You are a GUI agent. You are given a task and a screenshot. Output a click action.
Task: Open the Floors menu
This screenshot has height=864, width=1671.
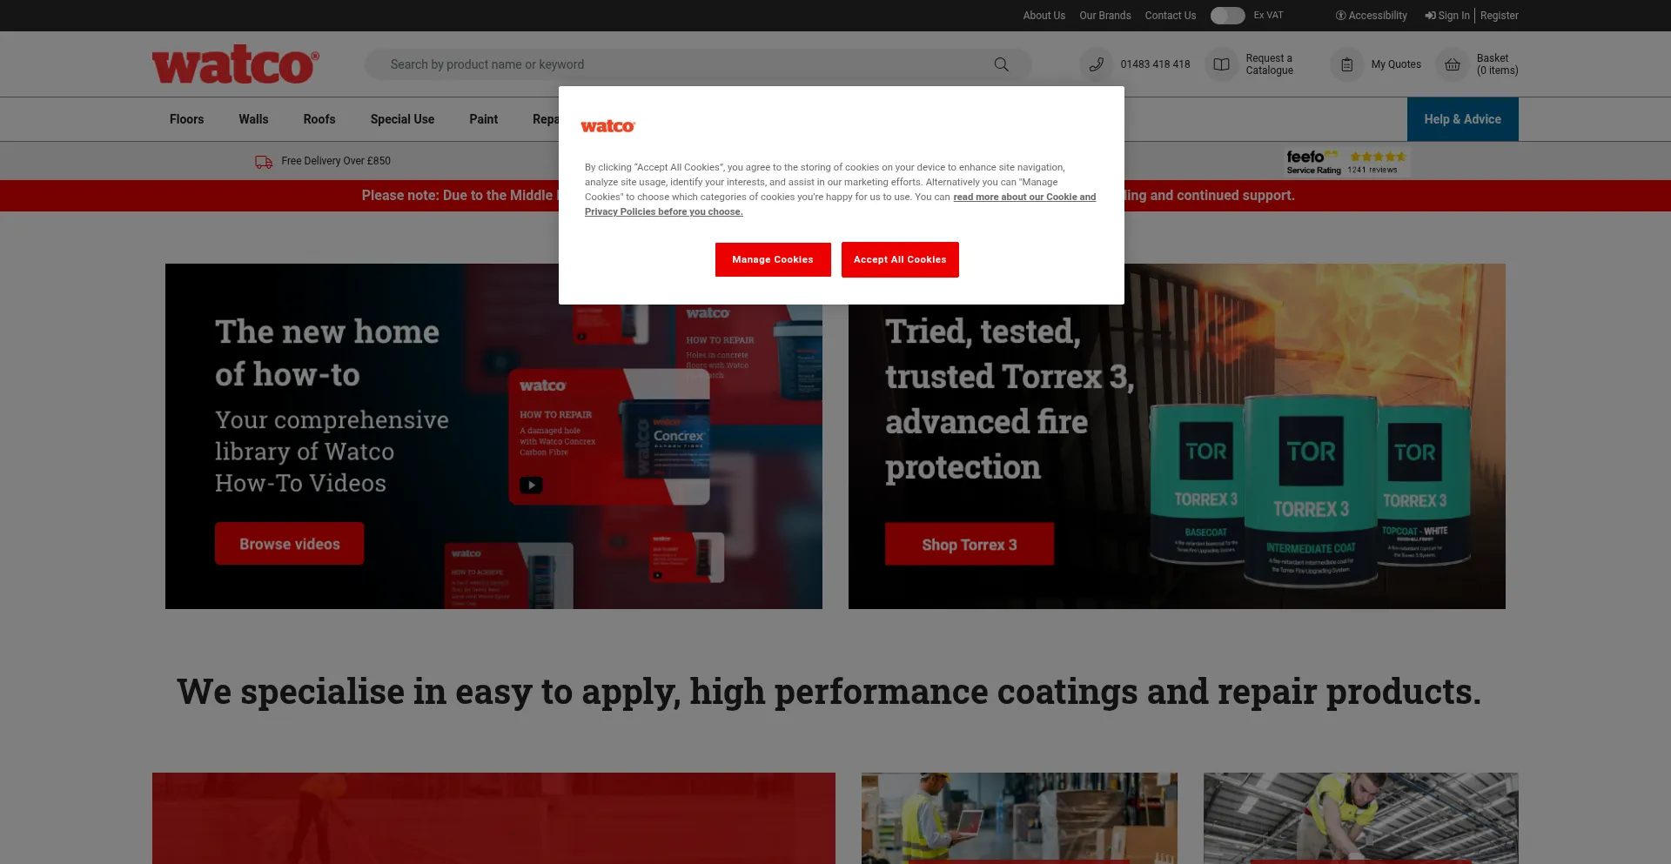coord(187,119)
